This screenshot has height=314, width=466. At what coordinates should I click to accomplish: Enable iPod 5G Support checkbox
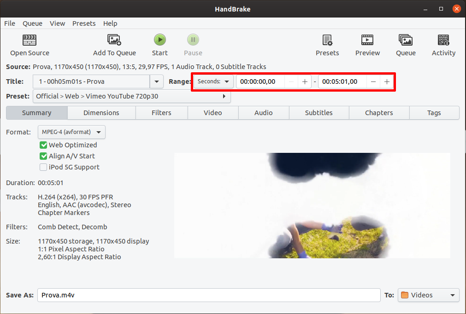(x=44, y=167)
